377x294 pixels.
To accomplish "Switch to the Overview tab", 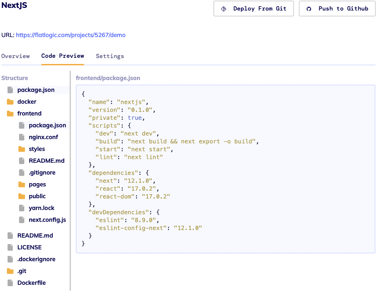I will tap(15, 56).
